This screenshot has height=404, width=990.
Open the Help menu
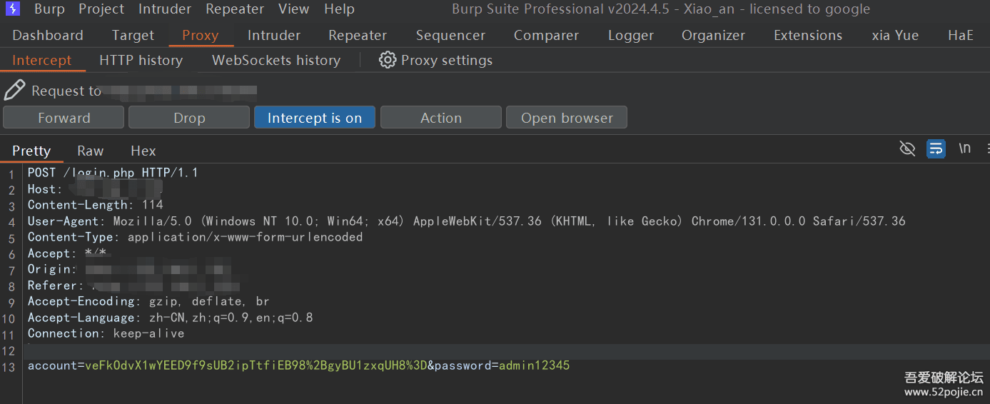(339, 9)
